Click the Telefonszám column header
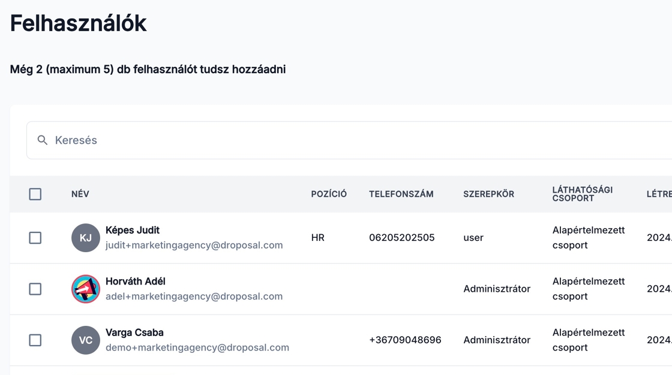672x375 pixels. tap(401, 194)
